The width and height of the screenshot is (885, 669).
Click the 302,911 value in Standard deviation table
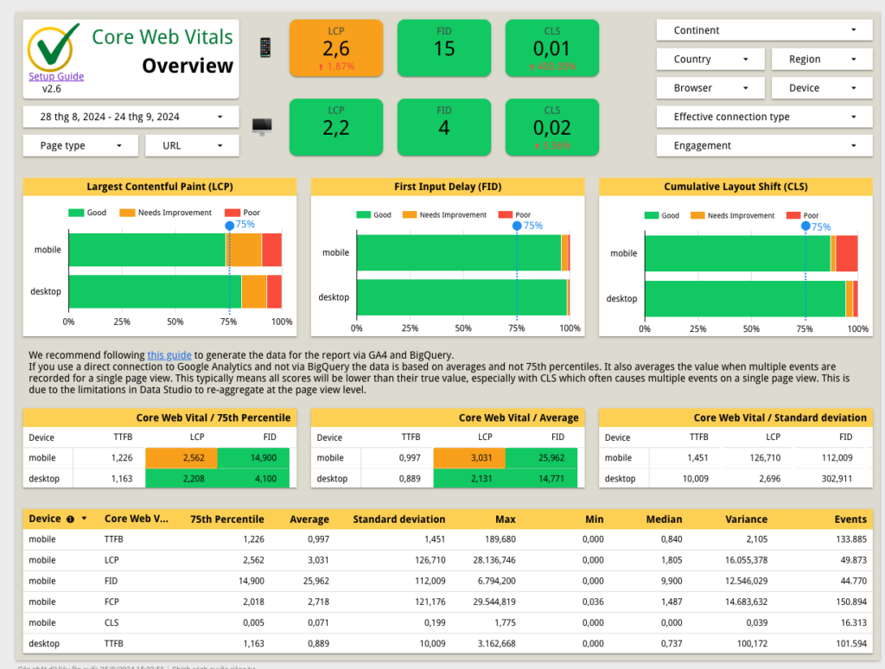point(837,479)
